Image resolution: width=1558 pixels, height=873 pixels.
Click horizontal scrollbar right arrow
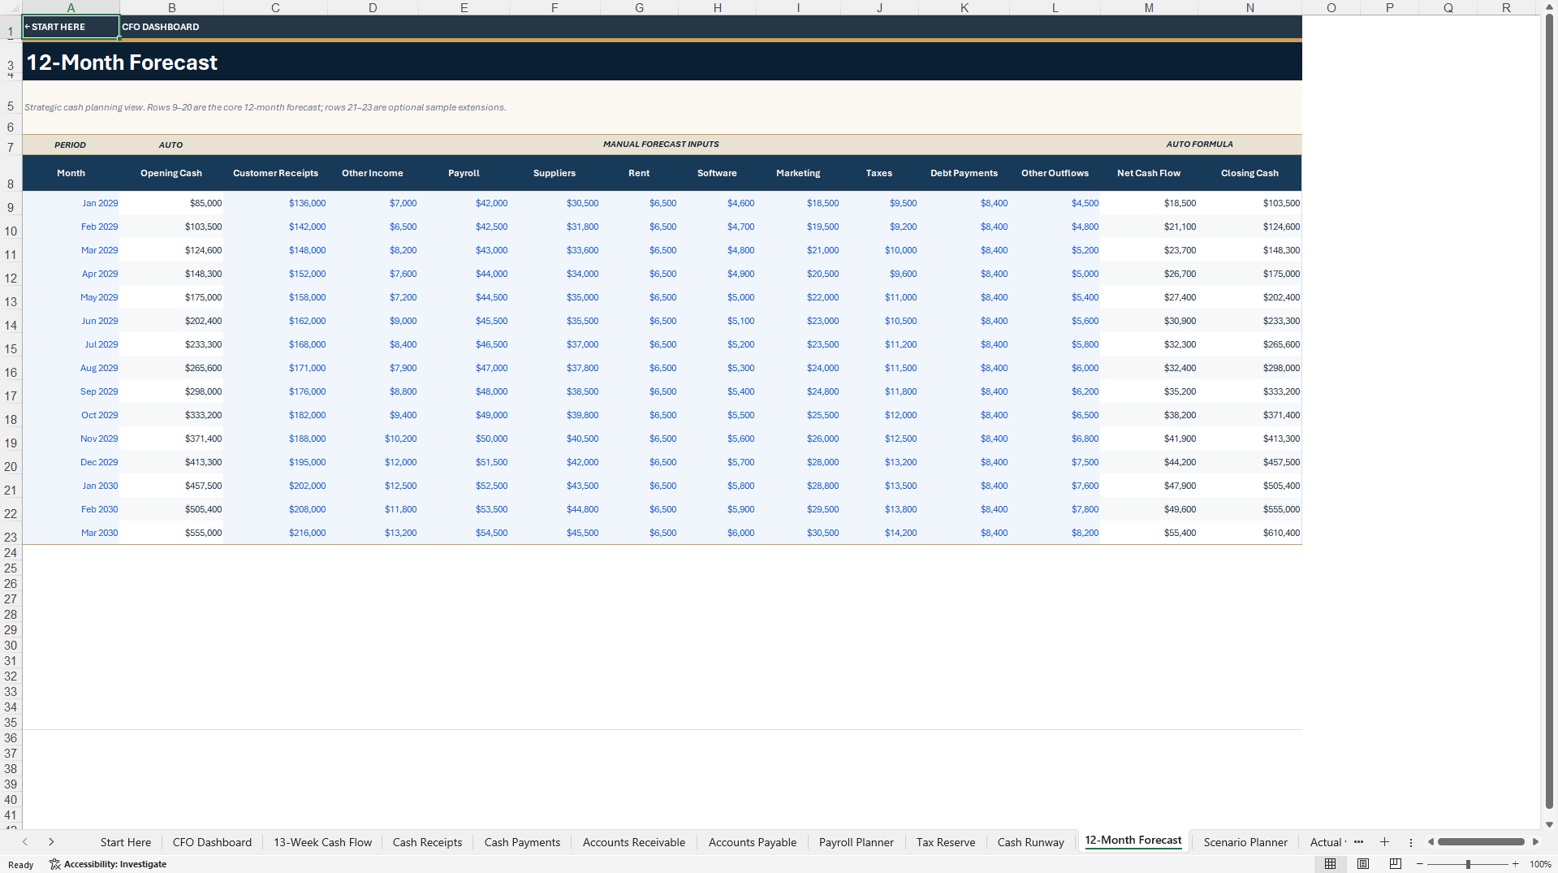pos(1535,842)
